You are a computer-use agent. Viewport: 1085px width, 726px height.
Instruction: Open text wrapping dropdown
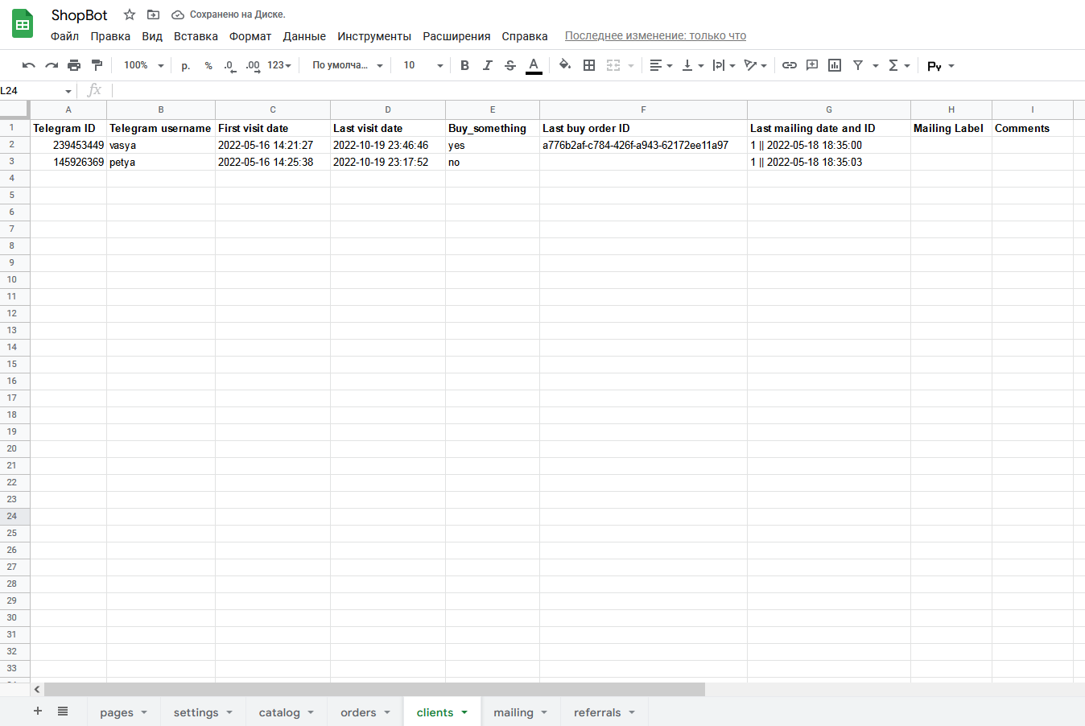pyautogui.click(x=724, y=65)
